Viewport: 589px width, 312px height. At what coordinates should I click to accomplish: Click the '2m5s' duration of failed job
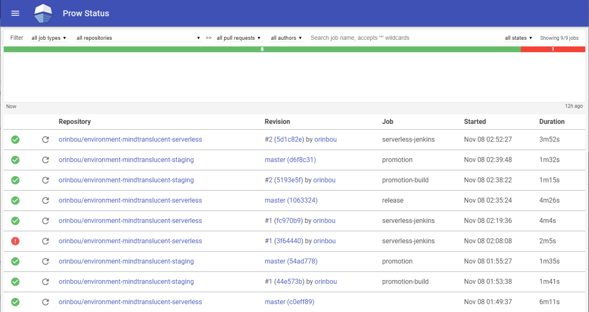548,241
